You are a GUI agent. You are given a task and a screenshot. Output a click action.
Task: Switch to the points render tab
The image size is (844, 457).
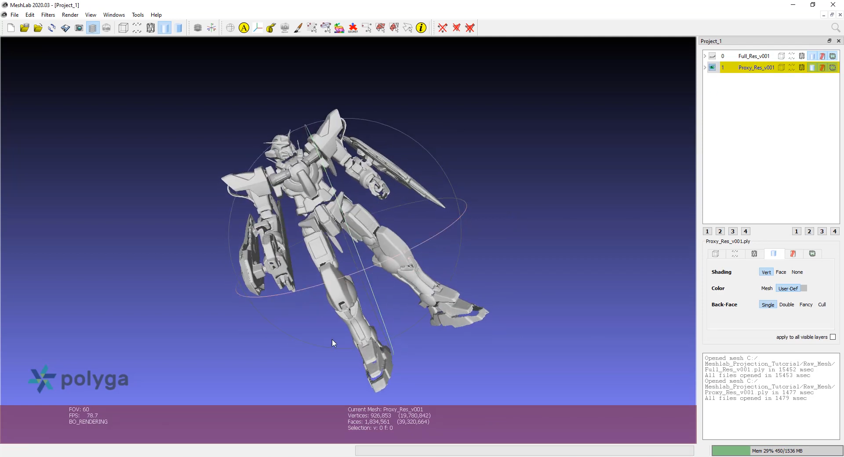click(735, 254)
